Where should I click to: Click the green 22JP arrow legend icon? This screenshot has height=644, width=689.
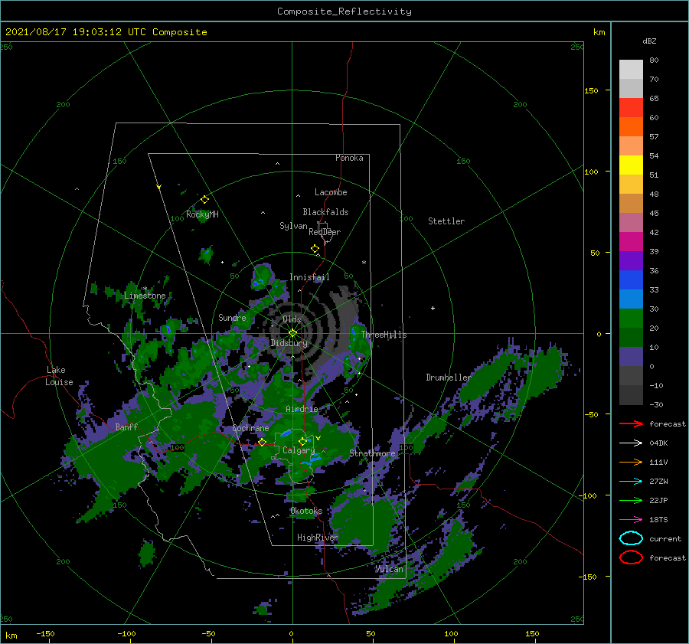tap(631, 500)
